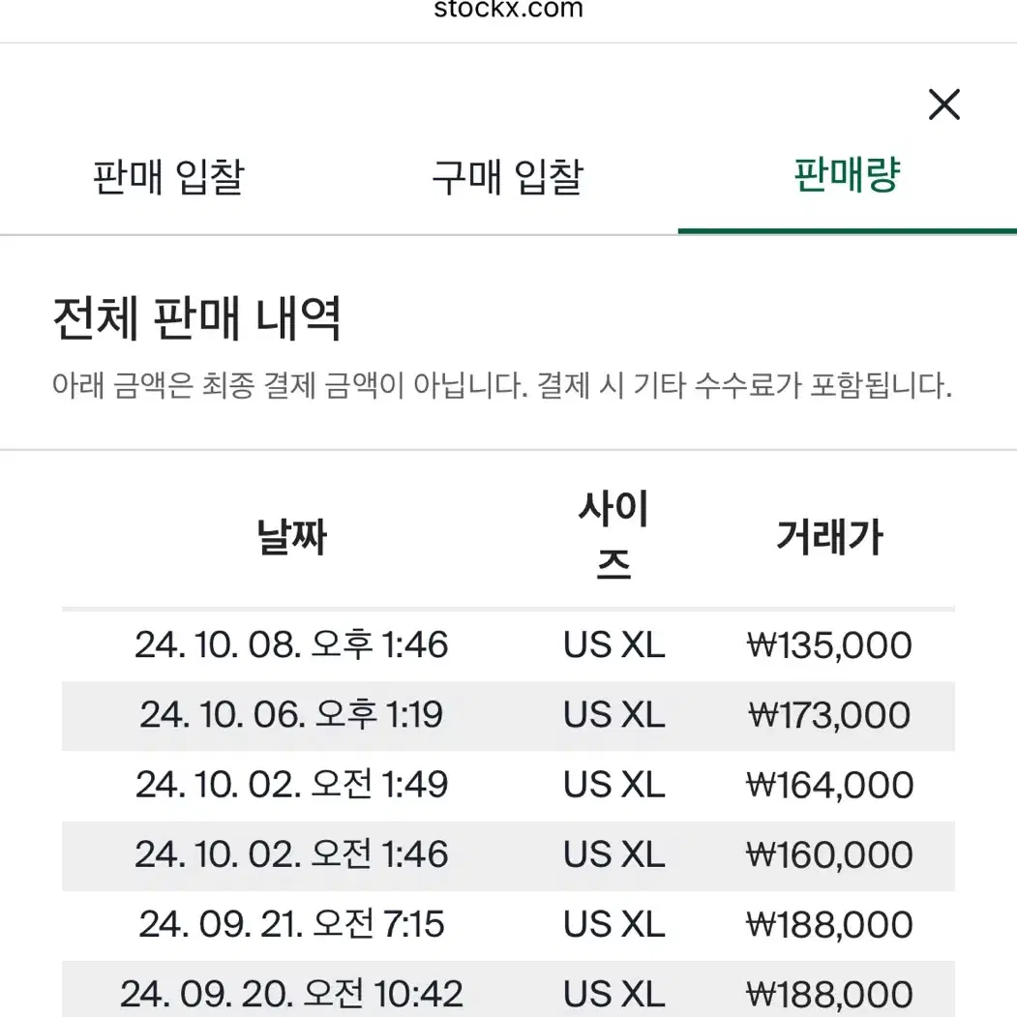Viewport: 1017px width, 1017px height.
Task: Click the ₩160,000 sale price
Action: click(x=829, y=855)
